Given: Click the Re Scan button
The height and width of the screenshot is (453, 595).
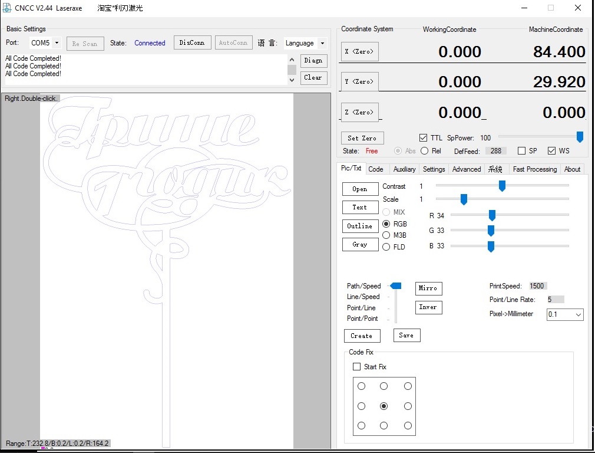Looking at the screenshot, I should [85, 44].
